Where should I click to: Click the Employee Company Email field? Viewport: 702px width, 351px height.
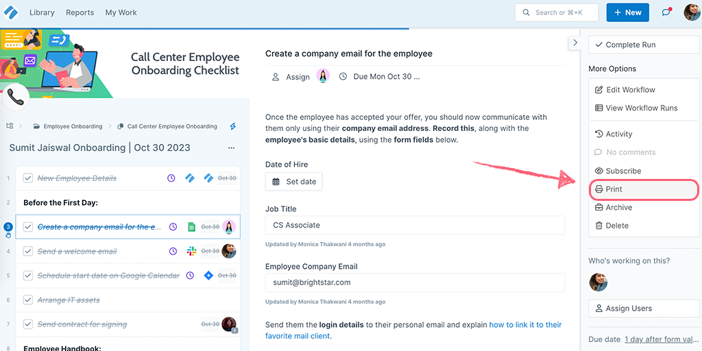415,282
